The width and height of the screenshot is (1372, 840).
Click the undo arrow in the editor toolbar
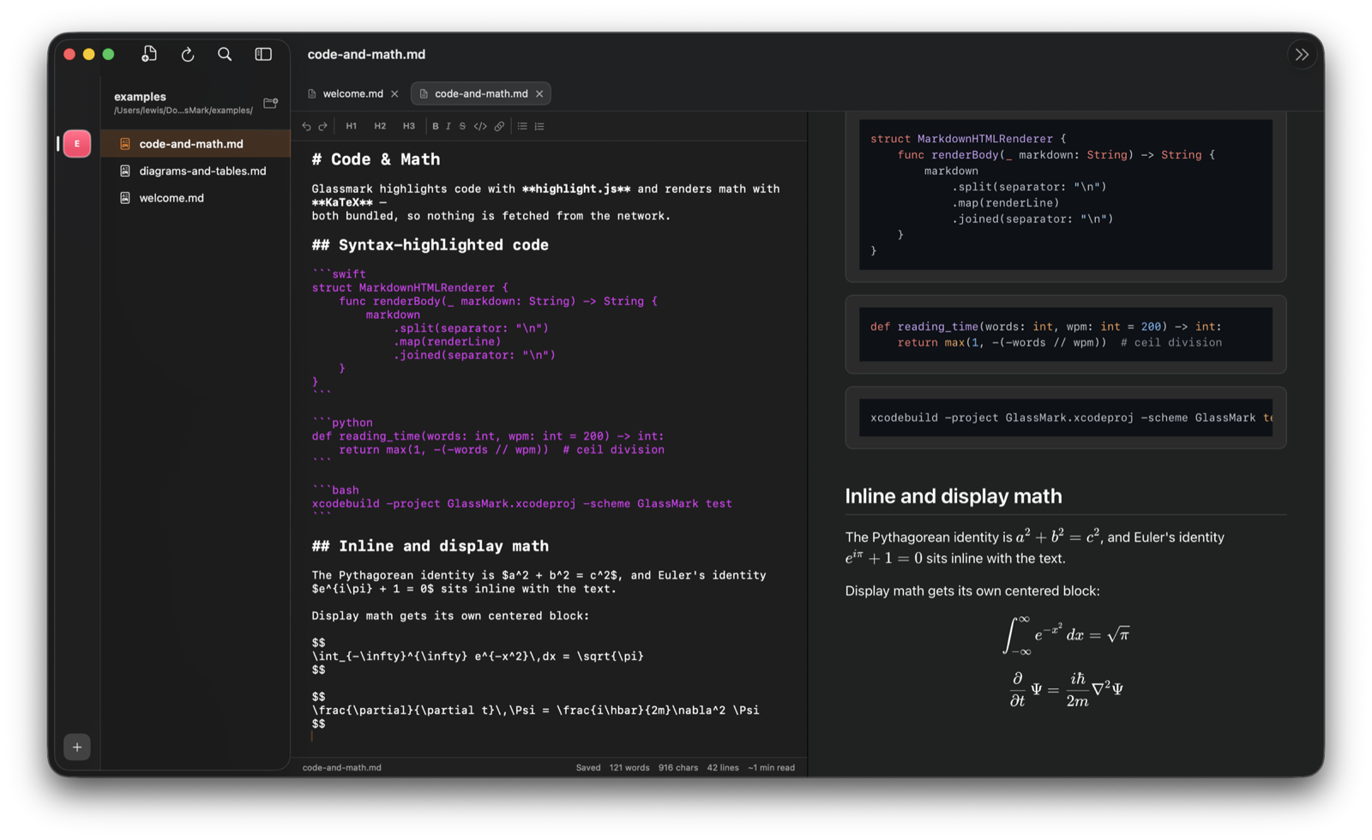click(306, 126)
